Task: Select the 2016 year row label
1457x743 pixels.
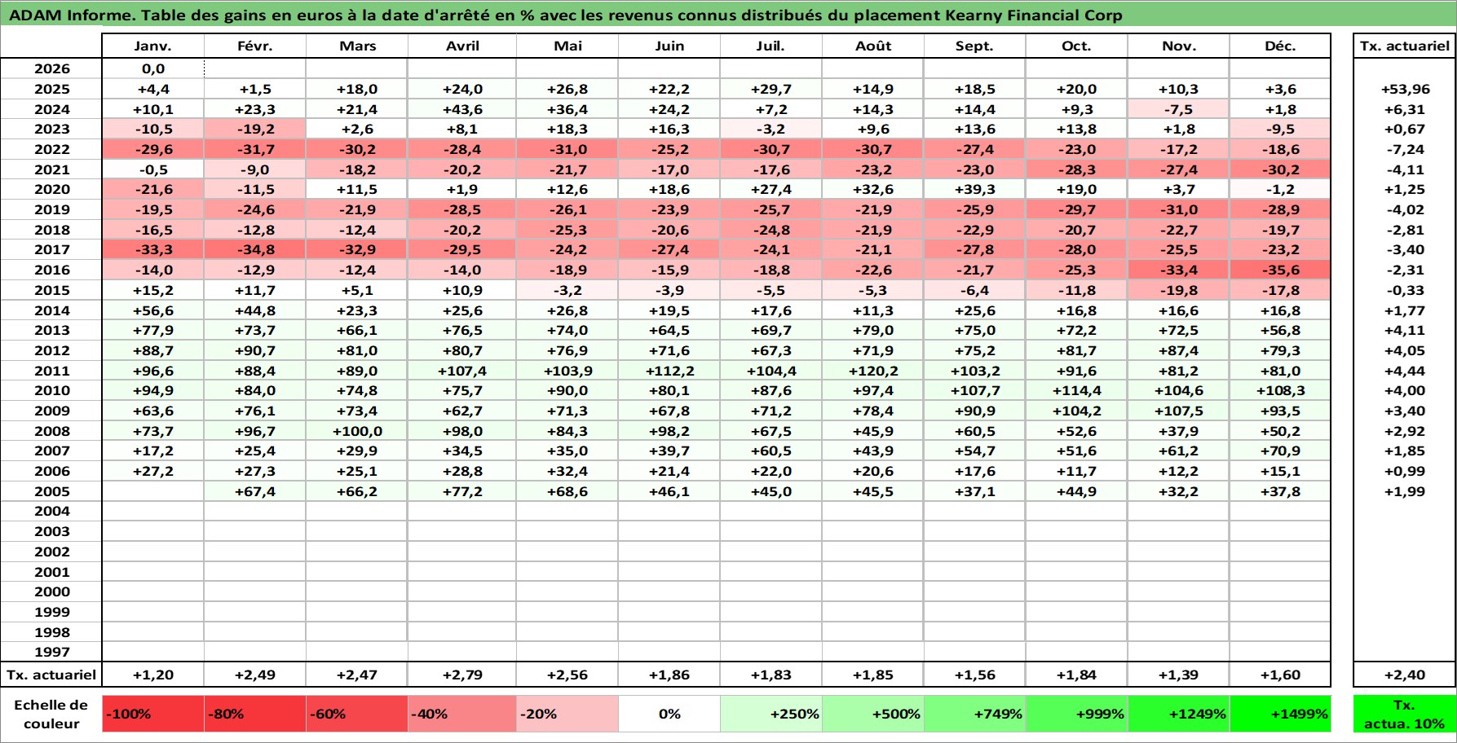Action: [51, 270]
